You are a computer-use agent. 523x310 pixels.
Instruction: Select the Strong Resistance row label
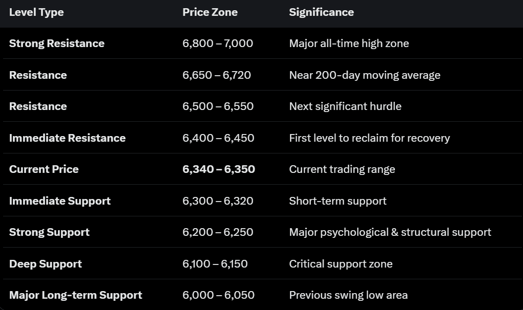click(x=57, y=43)
